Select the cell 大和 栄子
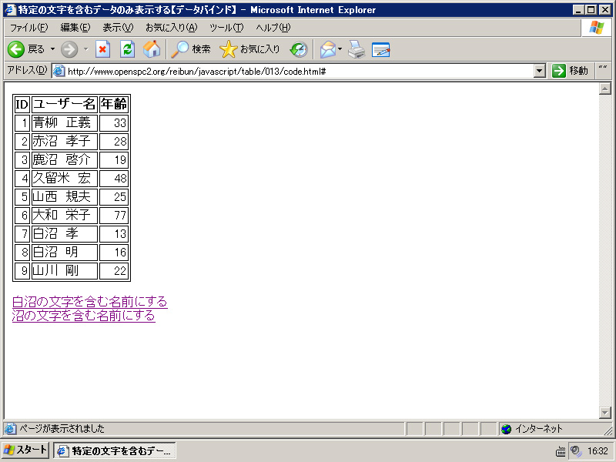Viewport: 616px width, 462px height. click(65, 215)
